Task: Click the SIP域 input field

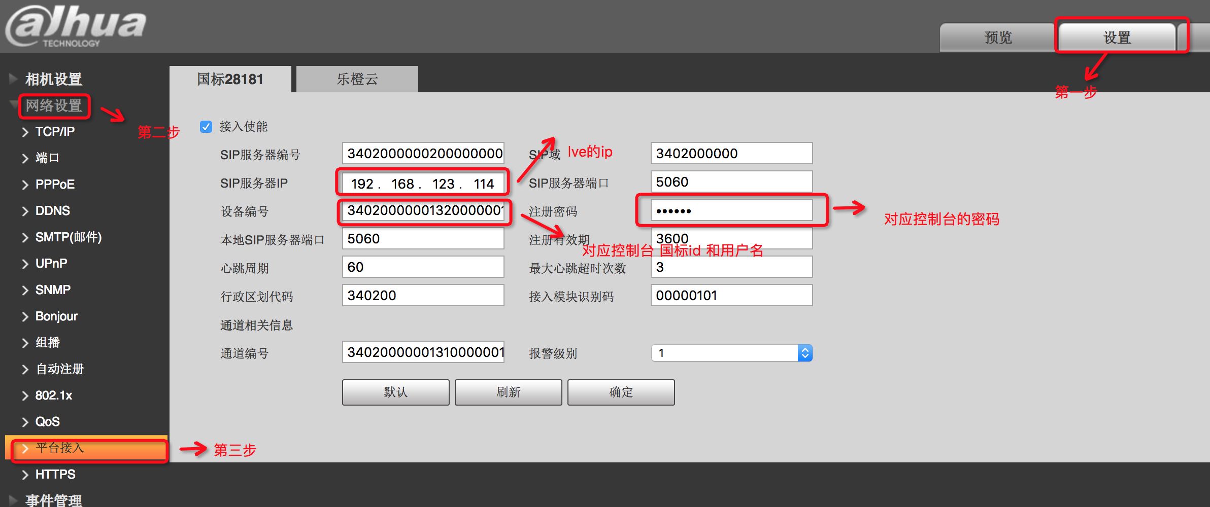Action: click(x=731, y=154)
